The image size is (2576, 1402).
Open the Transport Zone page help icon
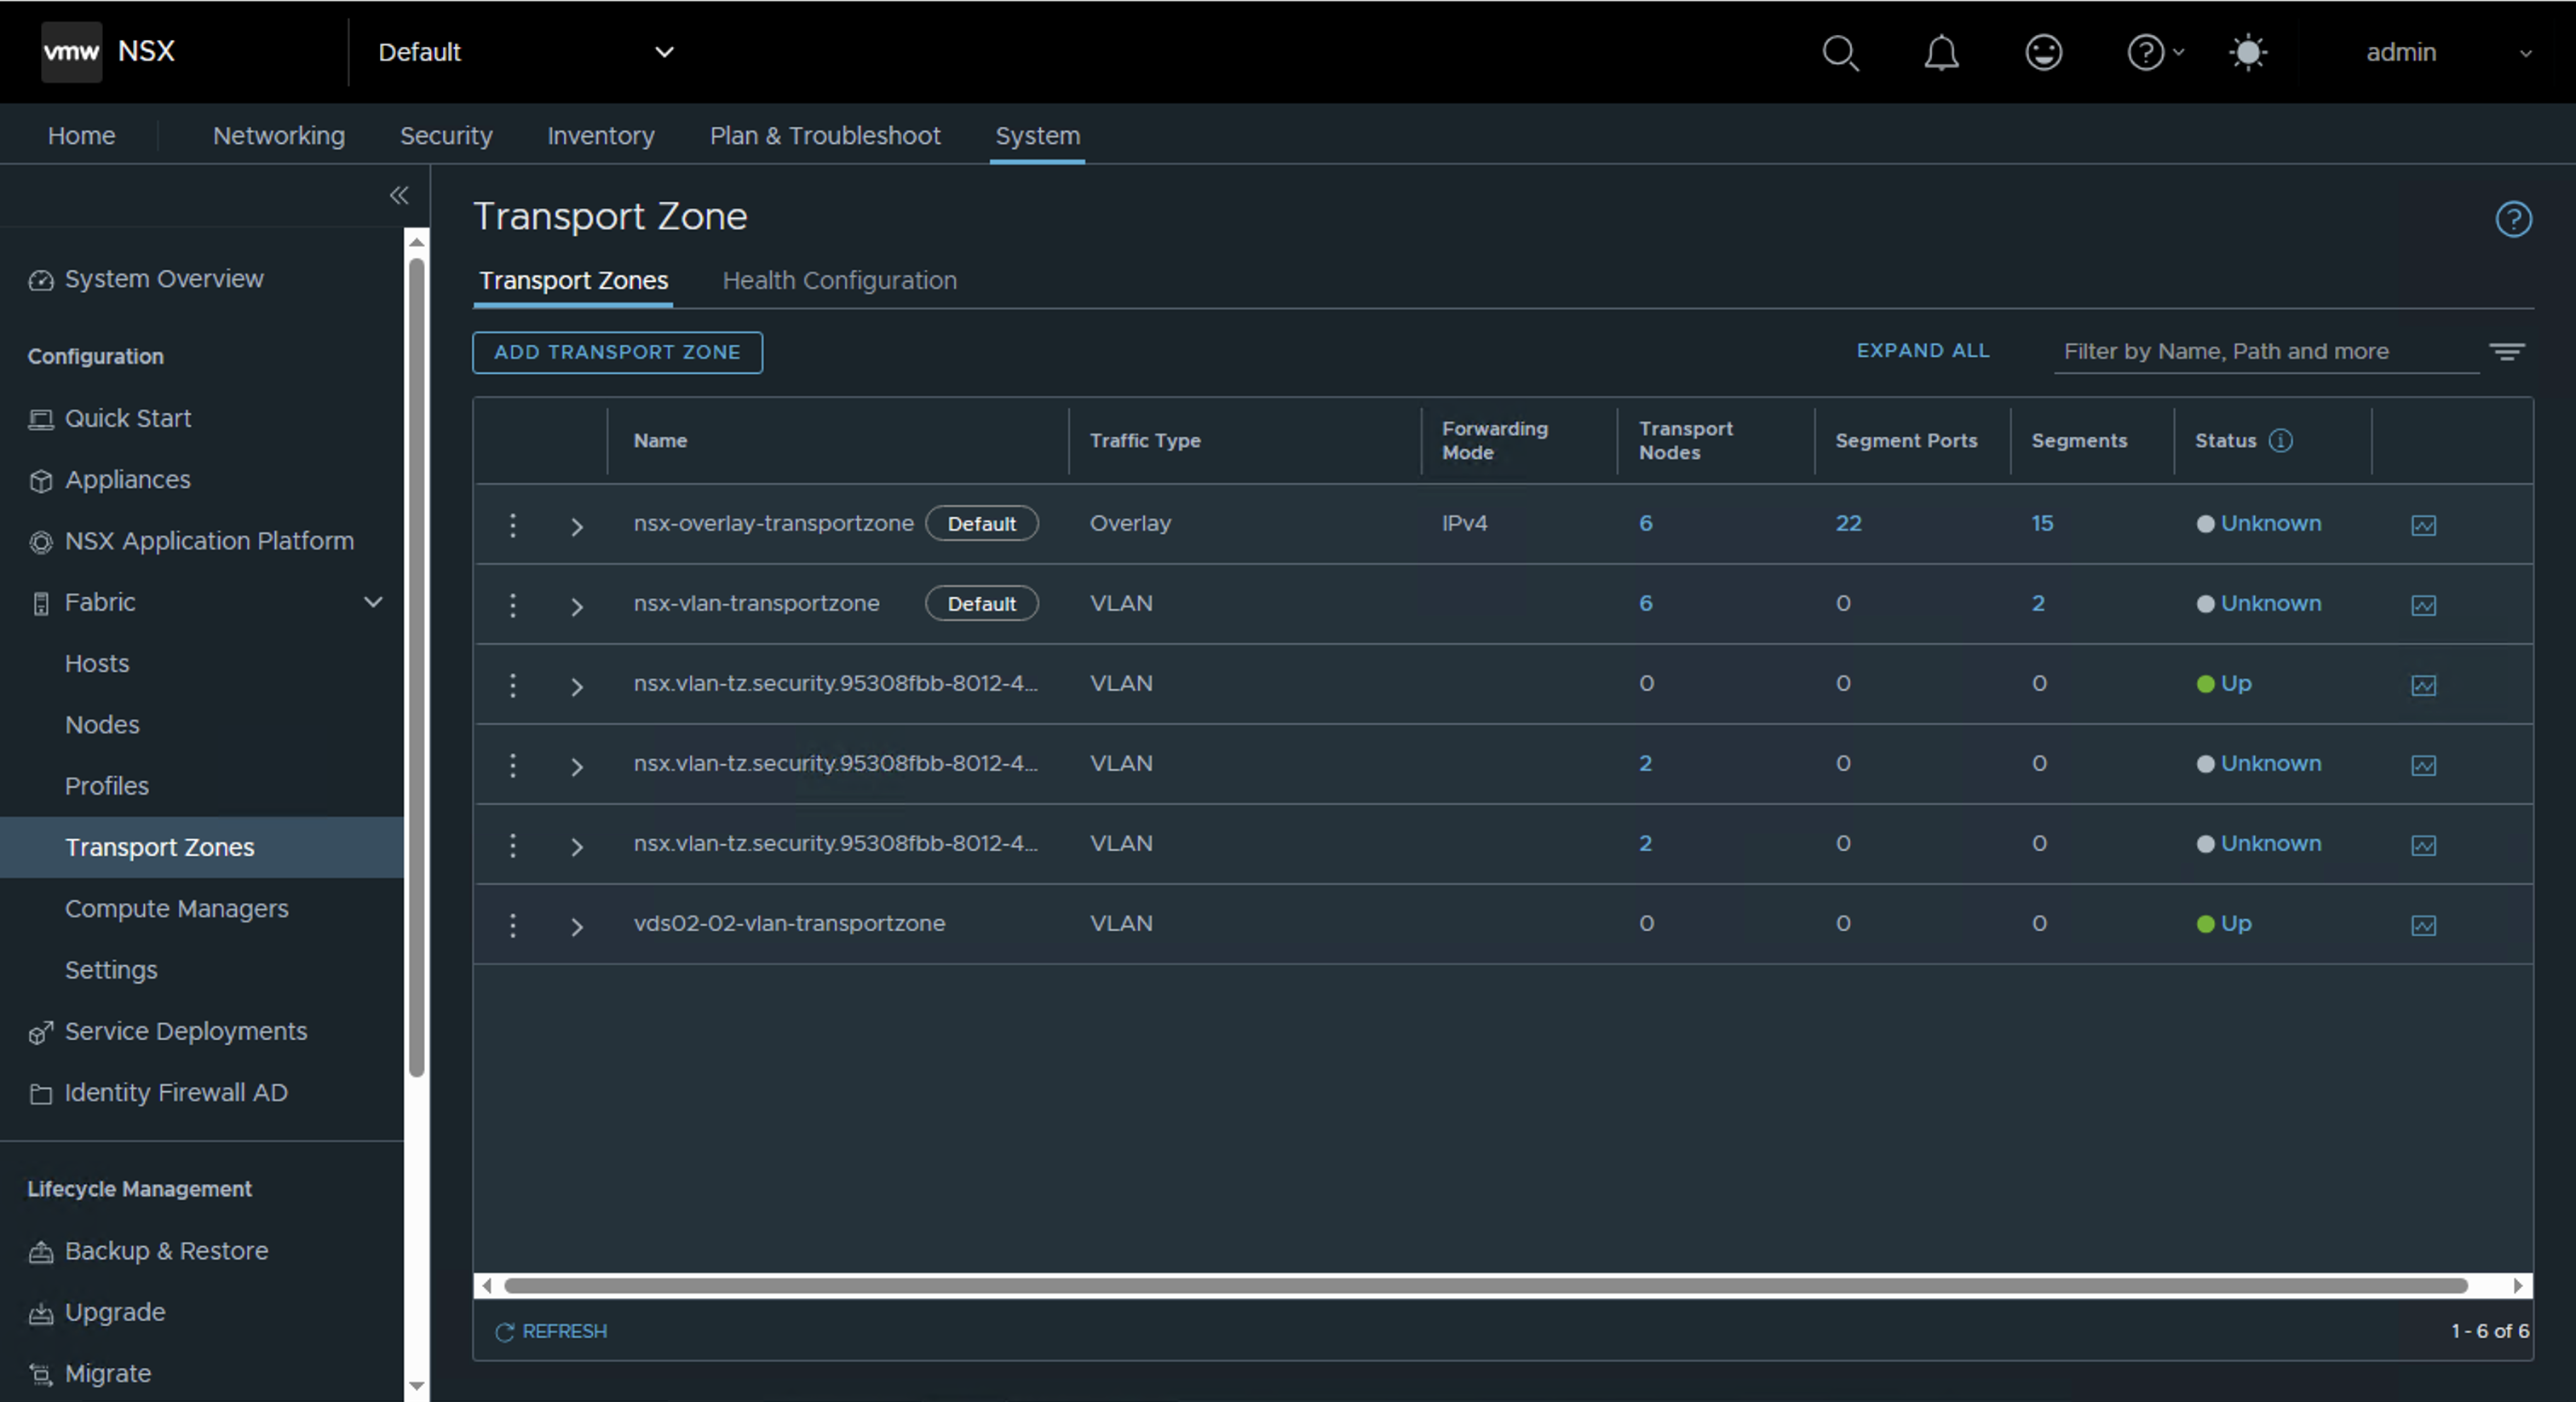pyautogui.click(x=2513, y=219)
